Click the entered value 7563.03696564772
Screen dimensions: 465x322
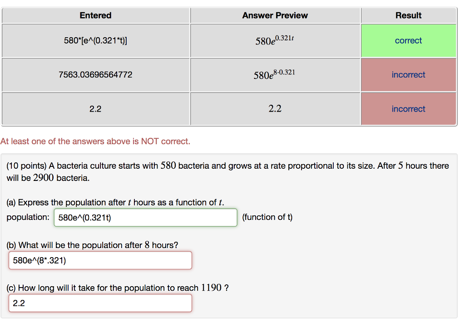(x=95, y=74)
